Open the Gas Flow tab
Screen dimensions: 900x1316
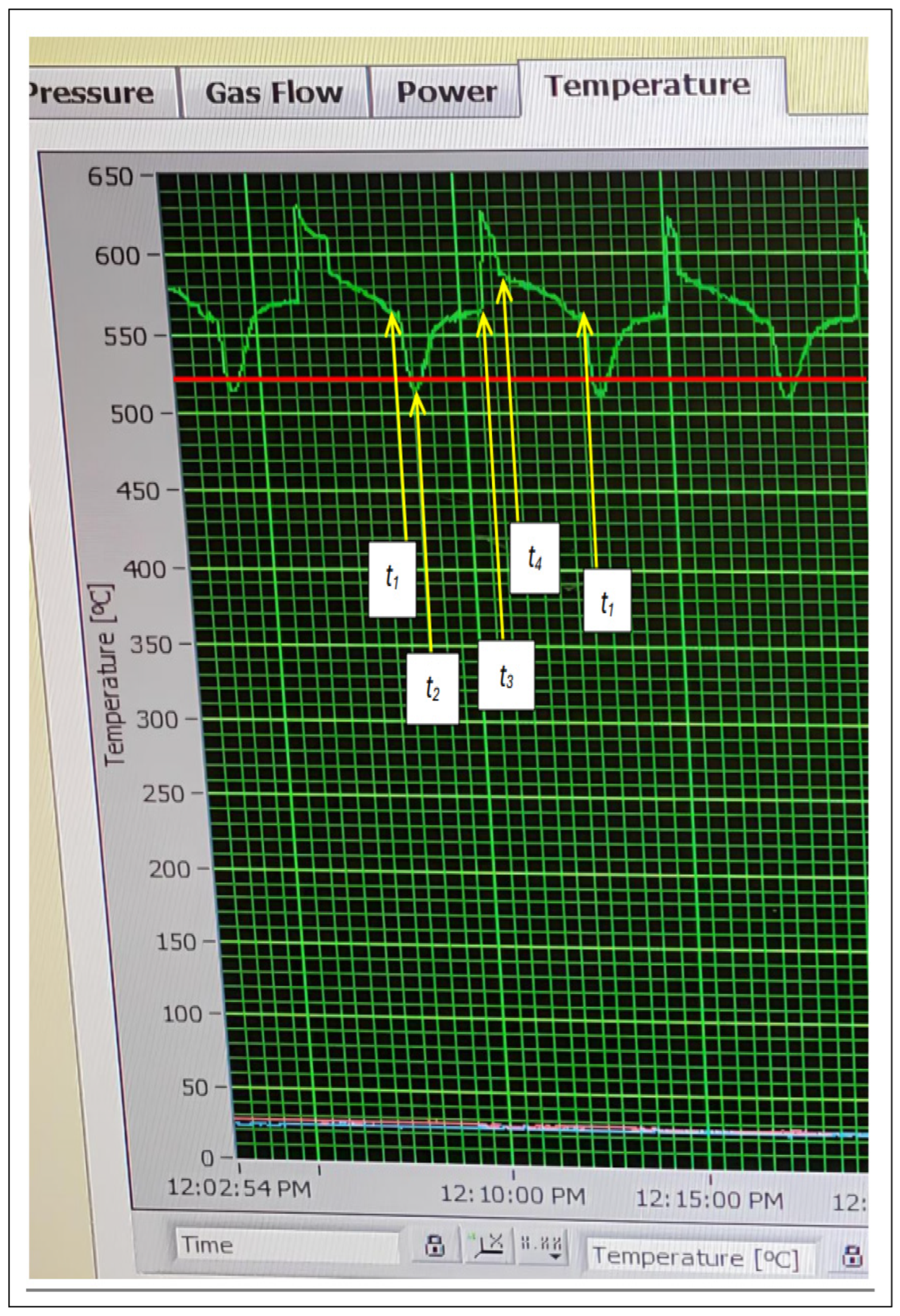click(x=274, y=92)
